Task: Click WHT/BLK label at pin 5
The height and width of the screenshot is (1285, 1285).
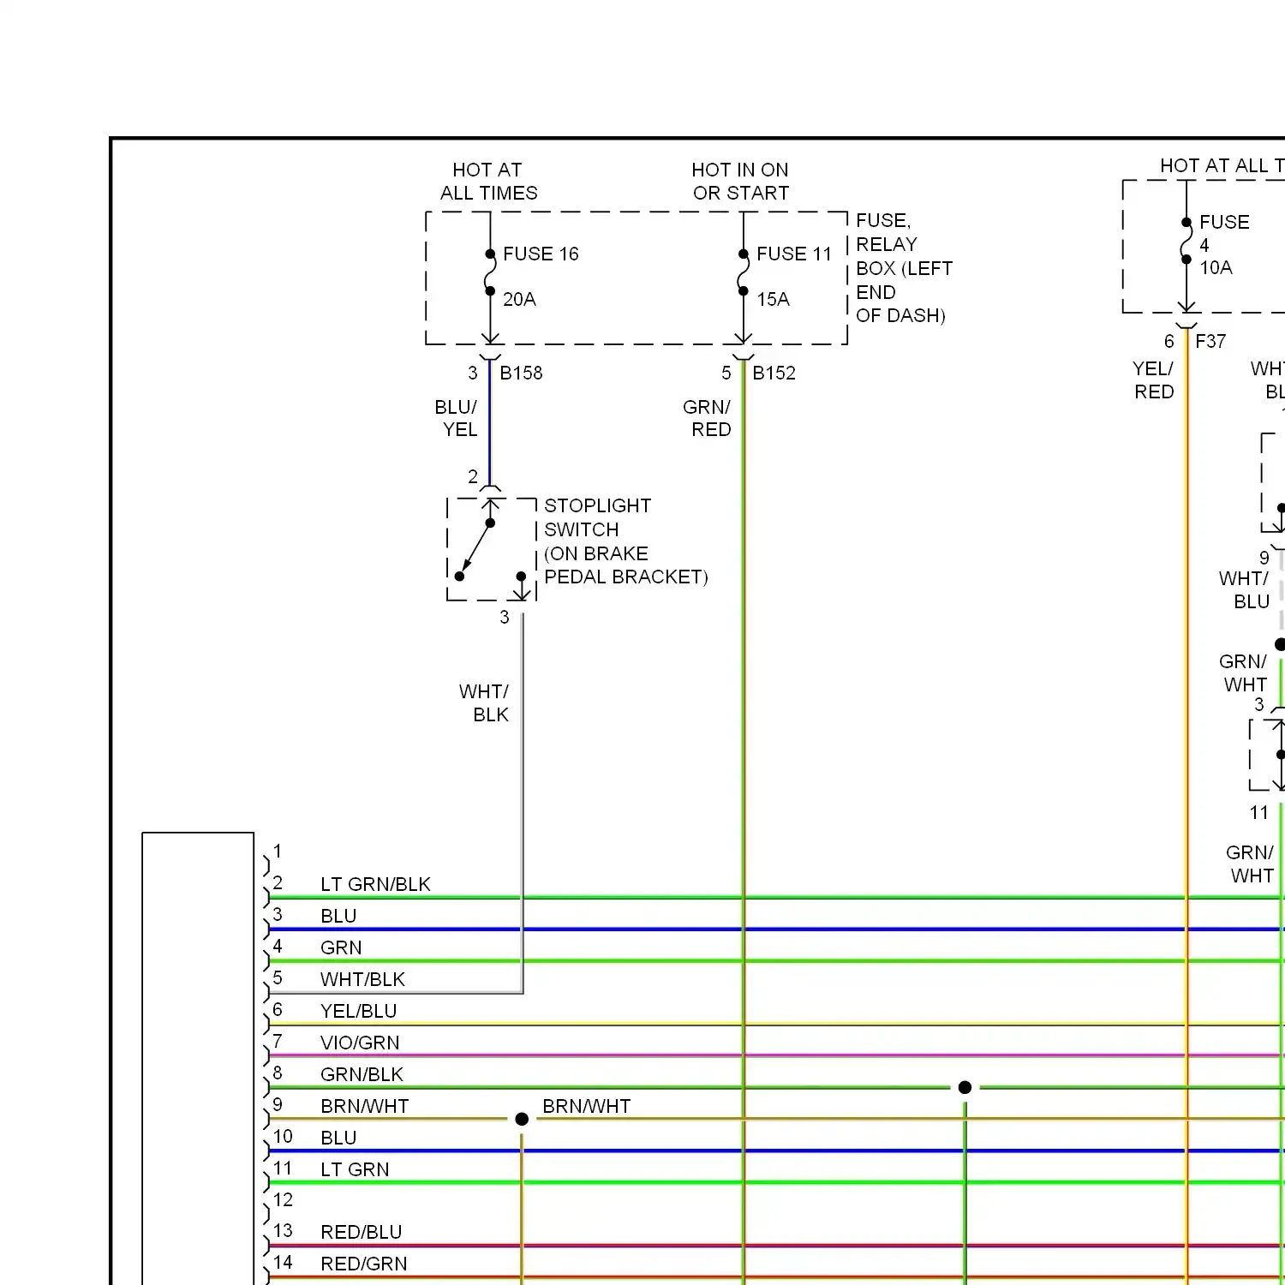Action: click(x=362, y=980)
